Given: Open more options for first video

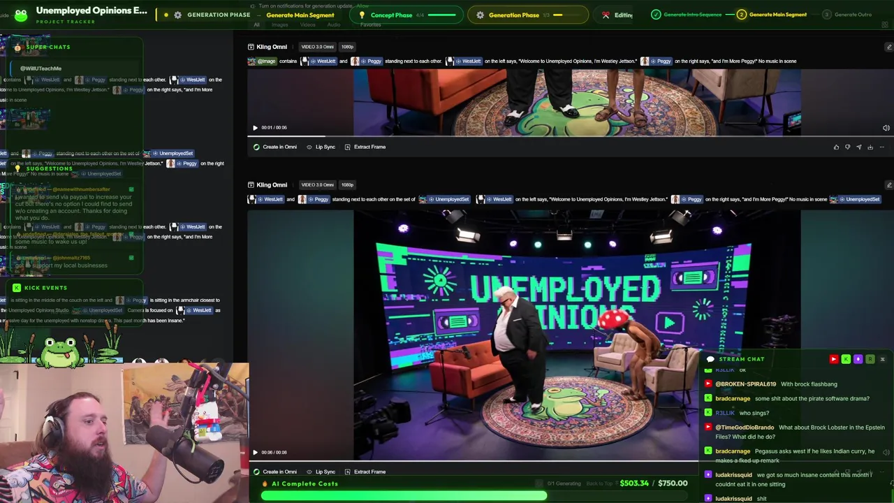Looking at the screenshot, I should [x=881, y=147].
